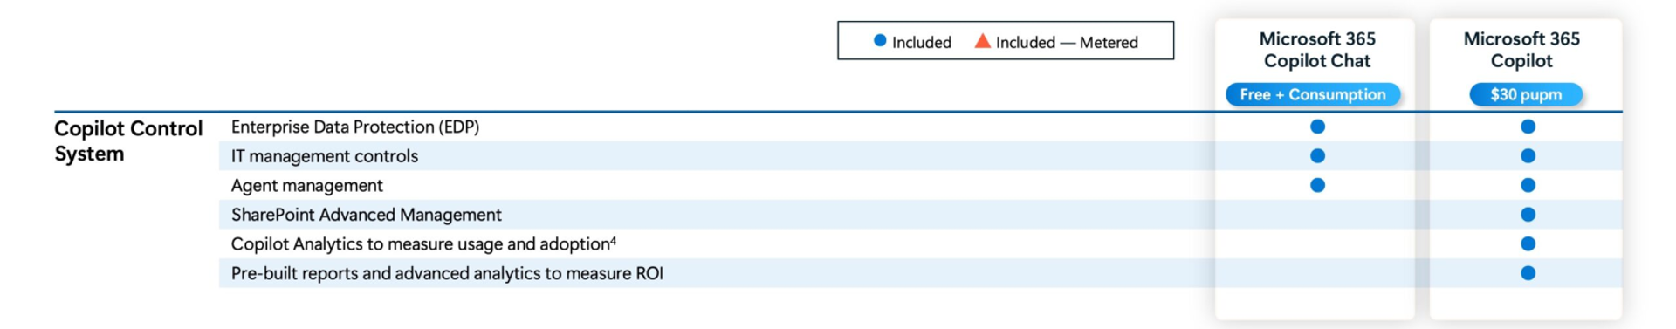Click the Copilot Analytics usage and adoption label

pos(423,244)
